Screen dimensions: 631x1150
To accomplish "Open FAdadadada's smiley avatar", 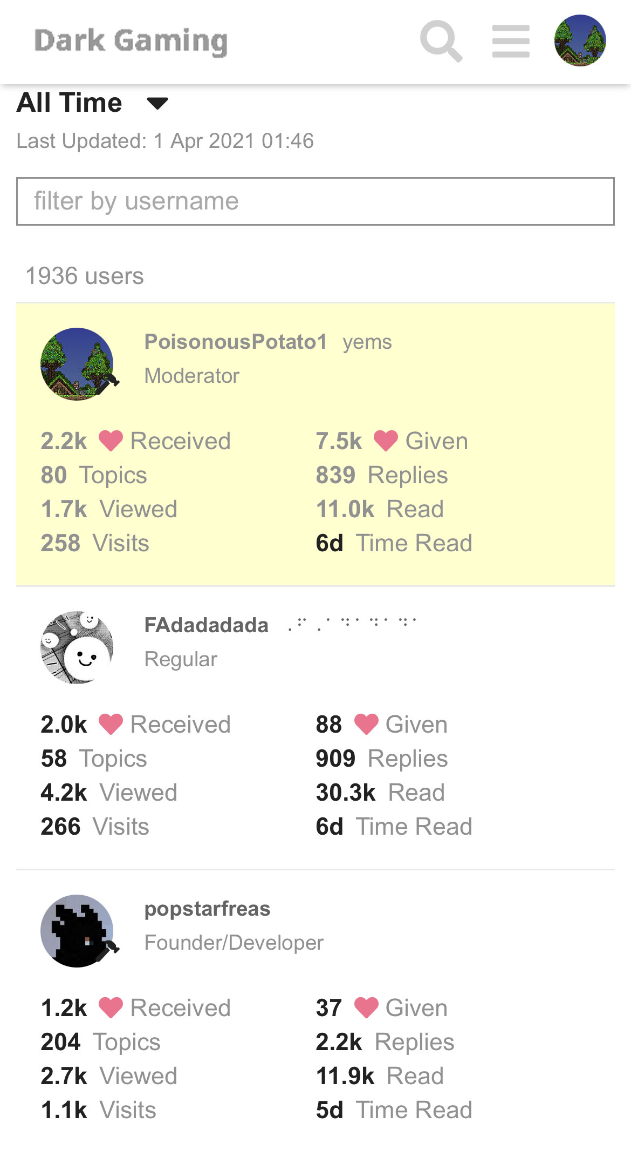I will pyautogui.click(x=77, y=647).
